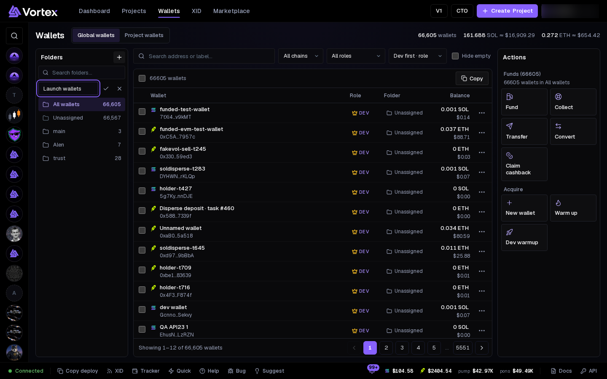
Task: Start Warm up action
Action: click(573, 208)
